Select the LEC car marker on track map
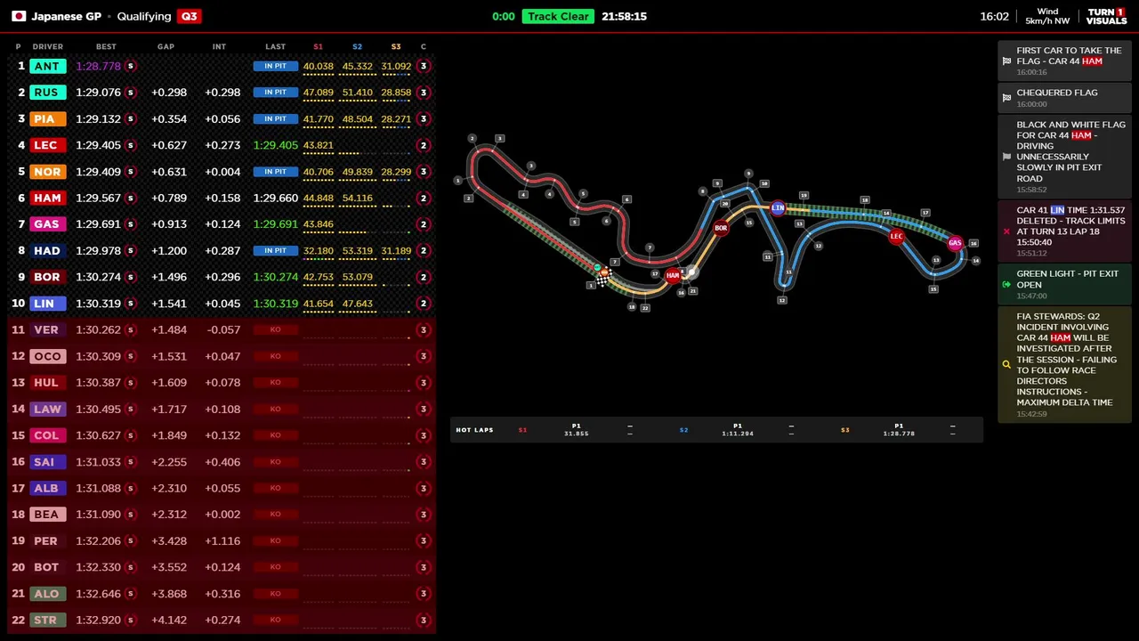 (896, 236)
